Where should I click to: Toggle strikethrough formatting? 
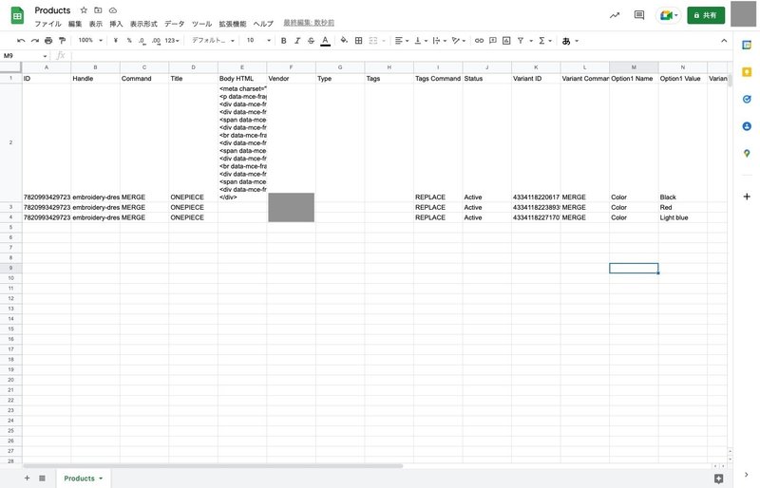[311, 41]
